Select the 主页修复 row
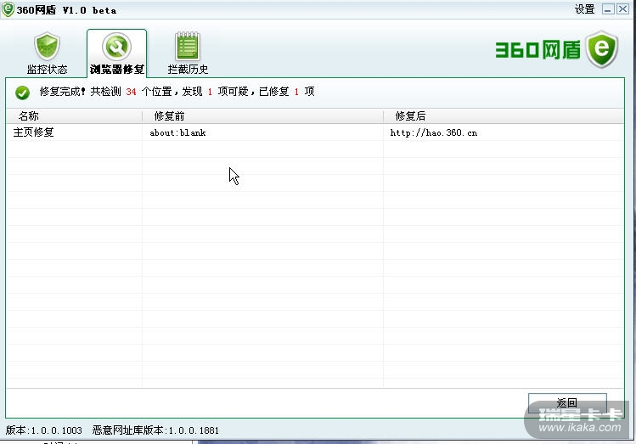The height and width of the screenshot is (444, 636). point(315,132)
